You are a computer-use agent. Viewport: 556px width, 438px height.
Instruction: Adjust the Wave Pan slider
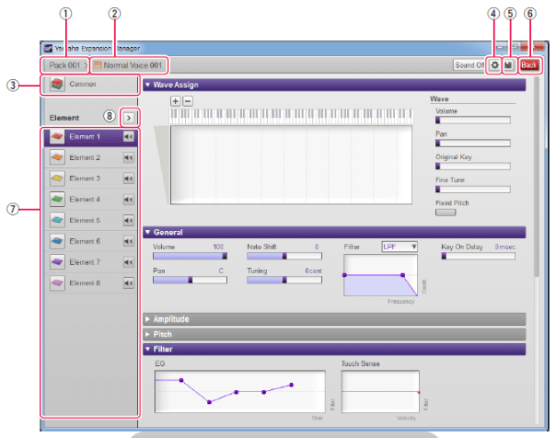[473, 143]
